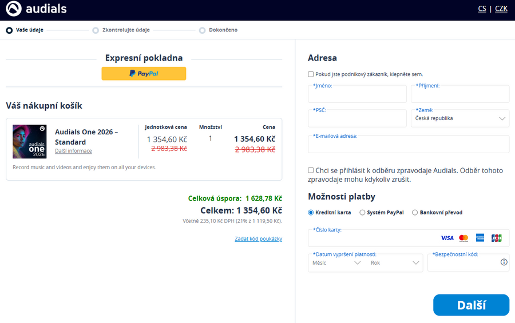Click the E-mailová adresa input field
Screen dimensions: 515x323
coord(408,146)
